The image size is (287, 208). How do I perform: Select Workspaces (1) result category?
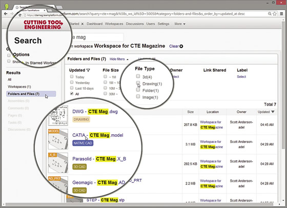(19, 87)
